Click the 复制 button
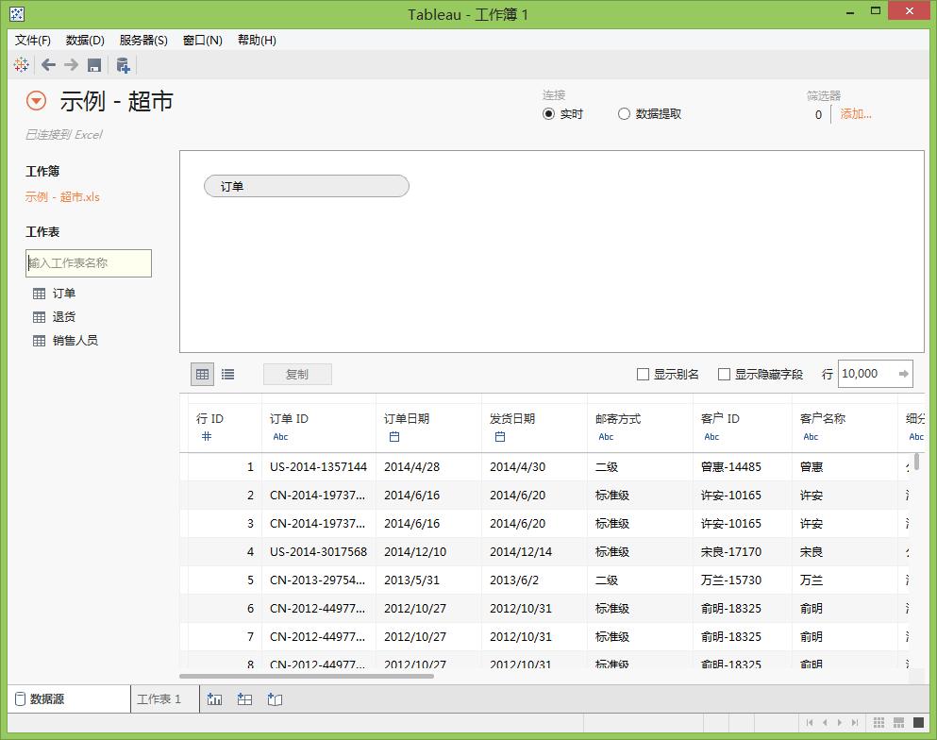937x740 pixels. (x=297, y=374)
